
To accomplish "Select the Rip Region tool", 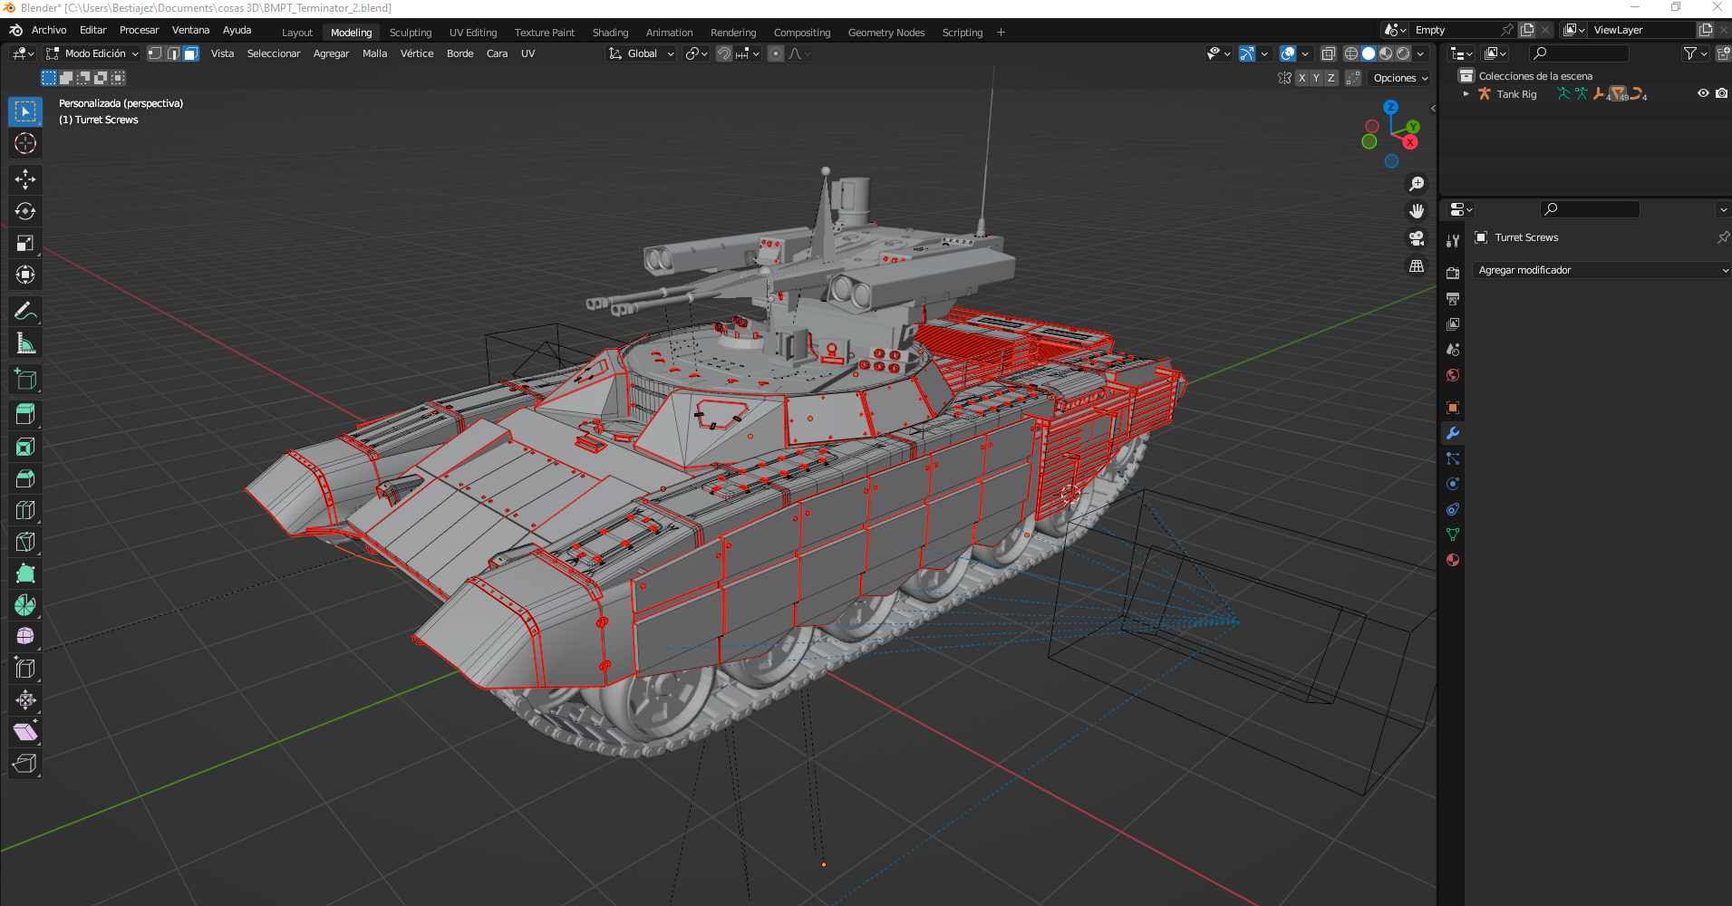I will pyautogui.click(x=25, y=764).
